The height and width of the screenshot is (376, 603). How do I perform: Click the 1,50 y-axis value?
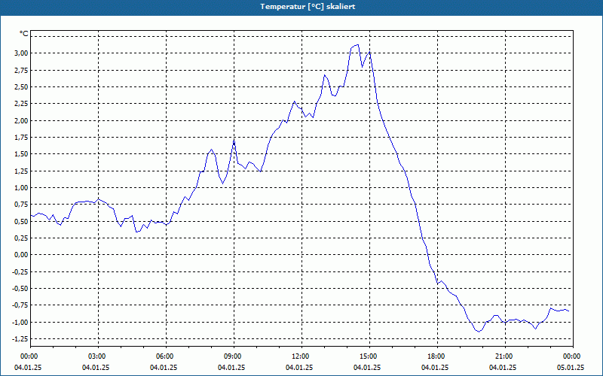coord(22,154)
